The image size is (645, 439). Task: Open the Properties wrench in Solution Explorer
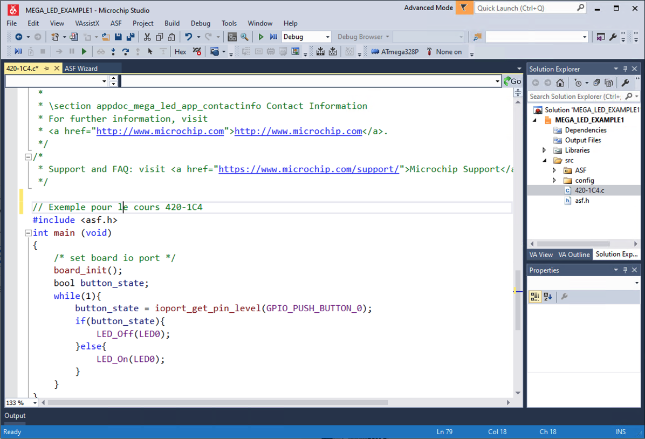click(625, 83)
